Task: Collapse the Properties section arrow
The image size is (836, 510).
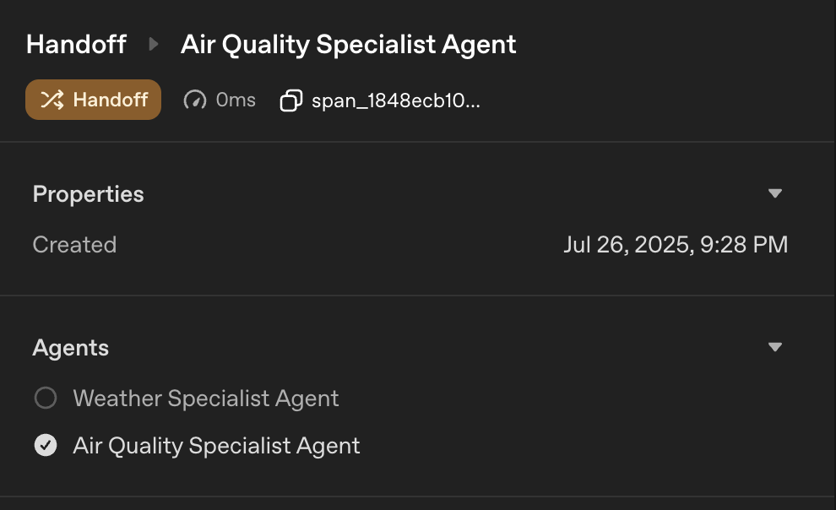Action: (775, 193)
